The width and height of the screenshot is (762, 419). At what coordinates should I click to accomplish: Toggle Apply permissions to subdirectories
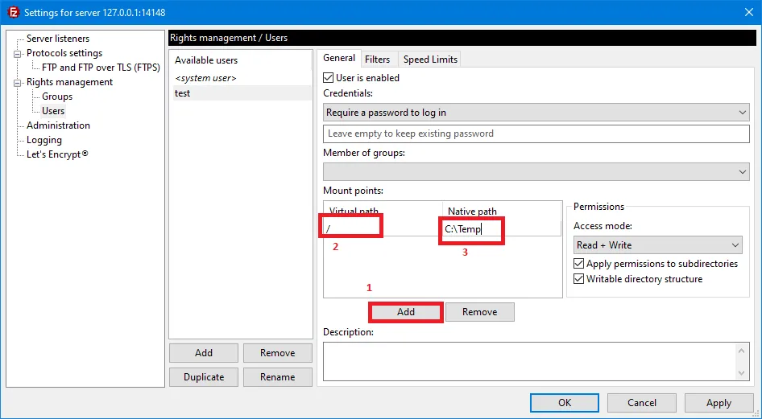coord(578,263)
